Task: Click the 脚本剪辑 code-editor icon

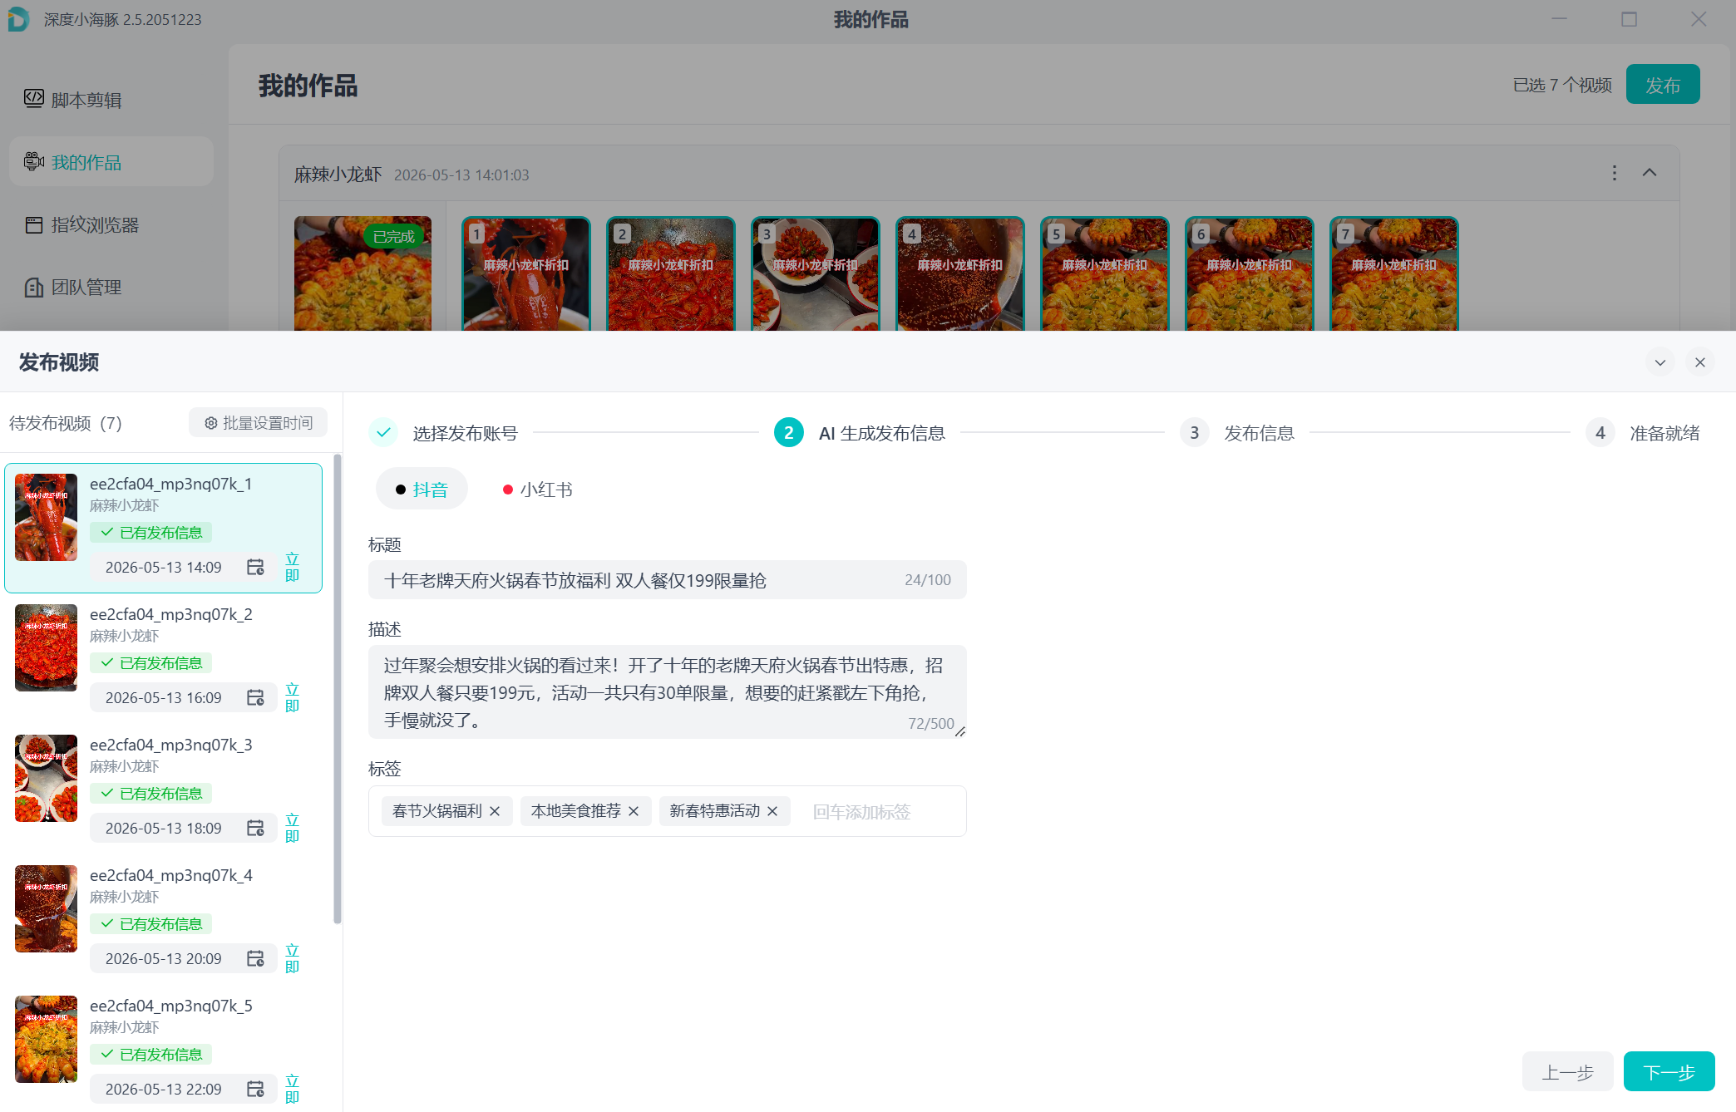Action: pos(34,99)
